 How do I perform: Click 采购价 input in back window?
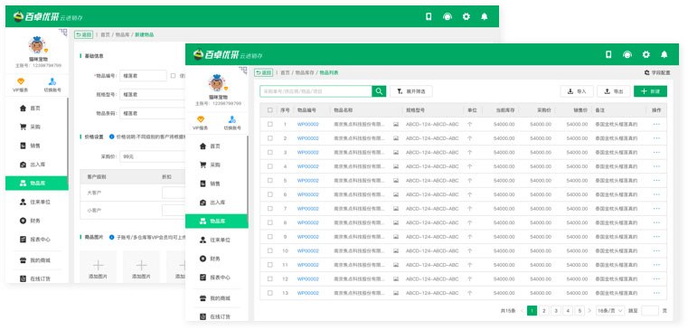[151, 156]
